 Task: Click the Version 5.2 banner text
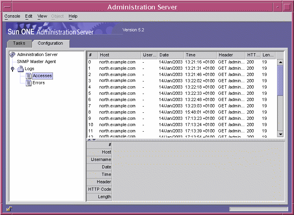coord(133,30)
